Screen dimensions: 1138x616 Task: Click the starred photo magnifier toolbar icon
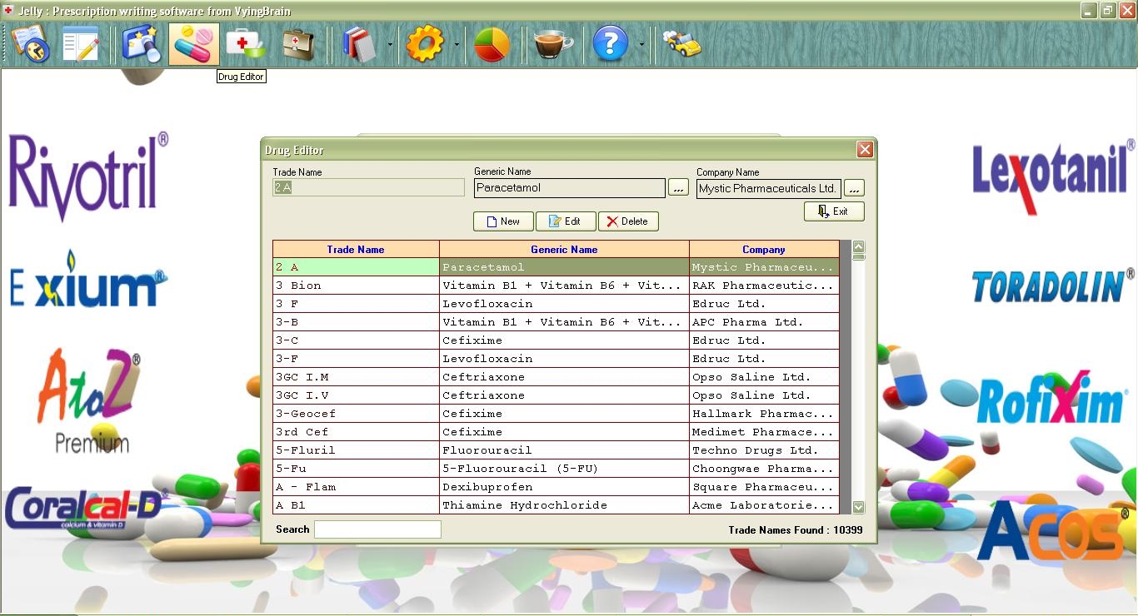tap(142, 44)
